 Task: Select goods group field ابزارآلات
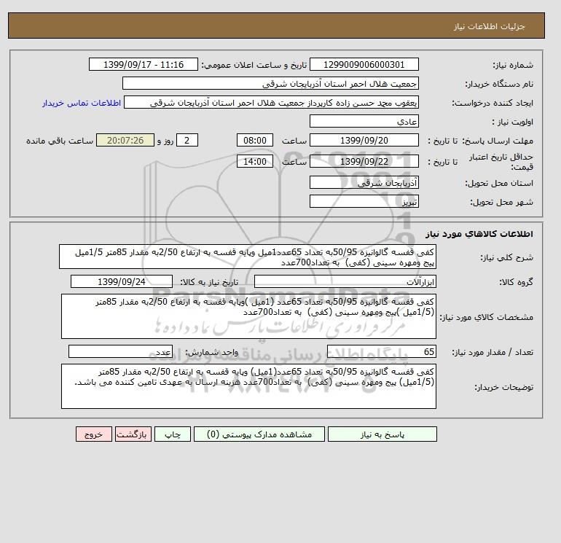tap(345, 281)
